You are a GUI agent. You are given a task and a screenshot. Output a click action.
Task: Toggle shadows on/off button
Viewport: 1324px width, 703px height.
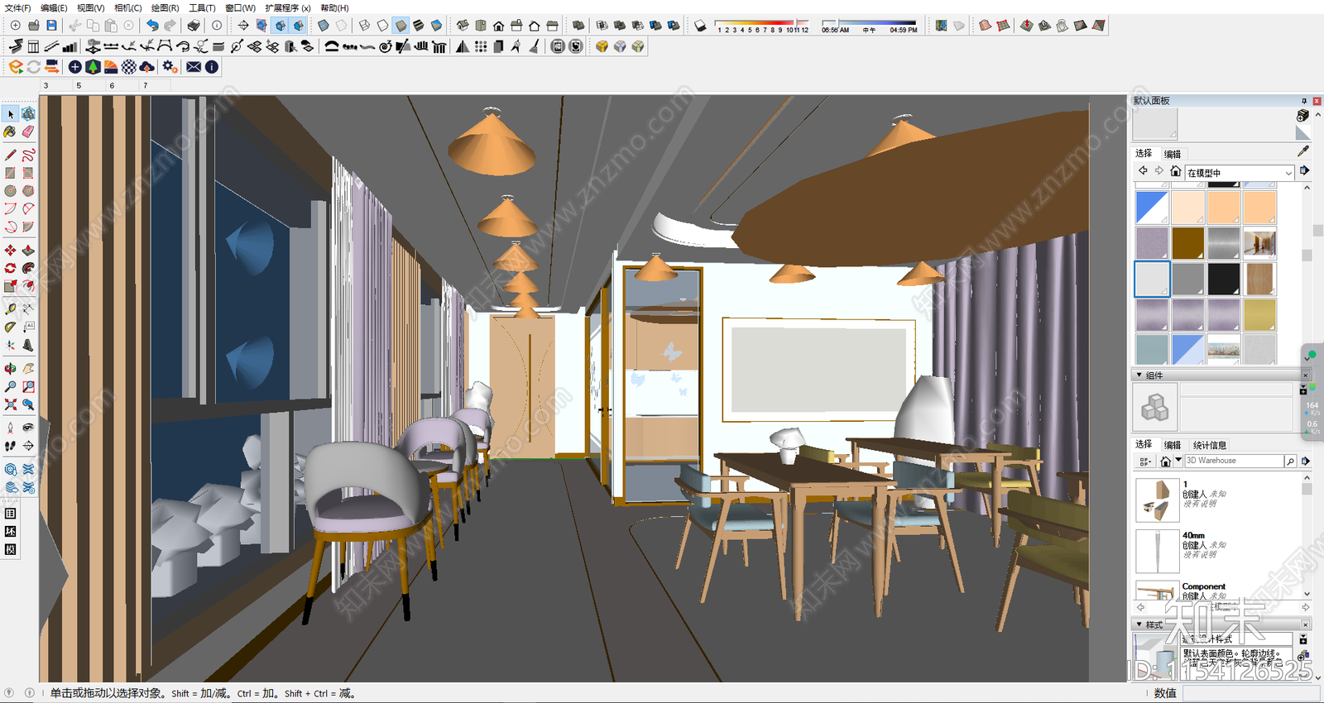700,26
